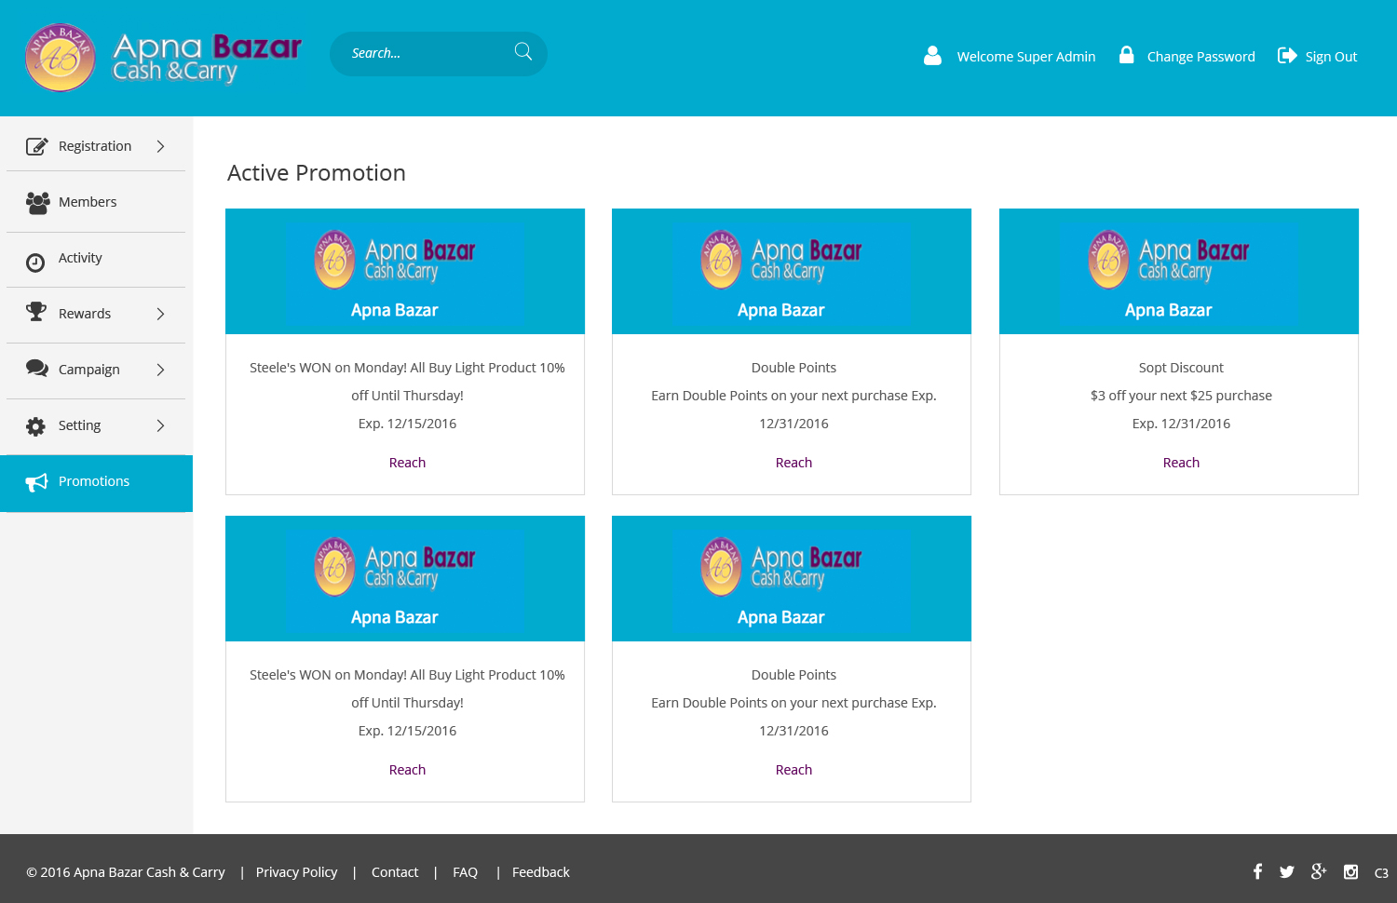Screen dimensions: 1397x903
Task: Click the Sopt Discount card banner image
Action: click(x=1178, y=271)
